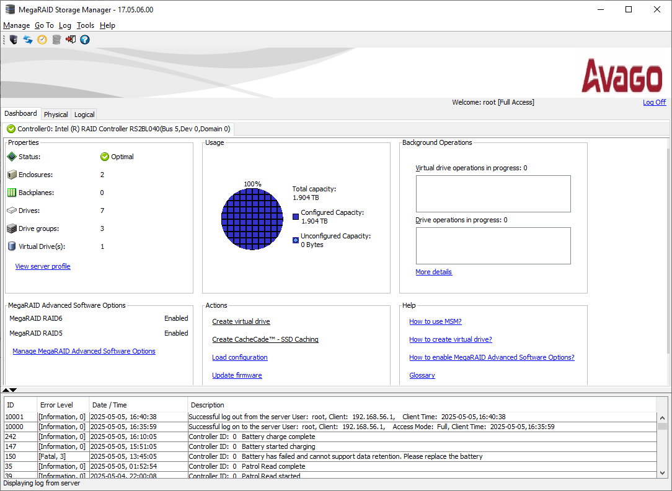
Task: Click the Load configuration link
Action: [239, 357]
